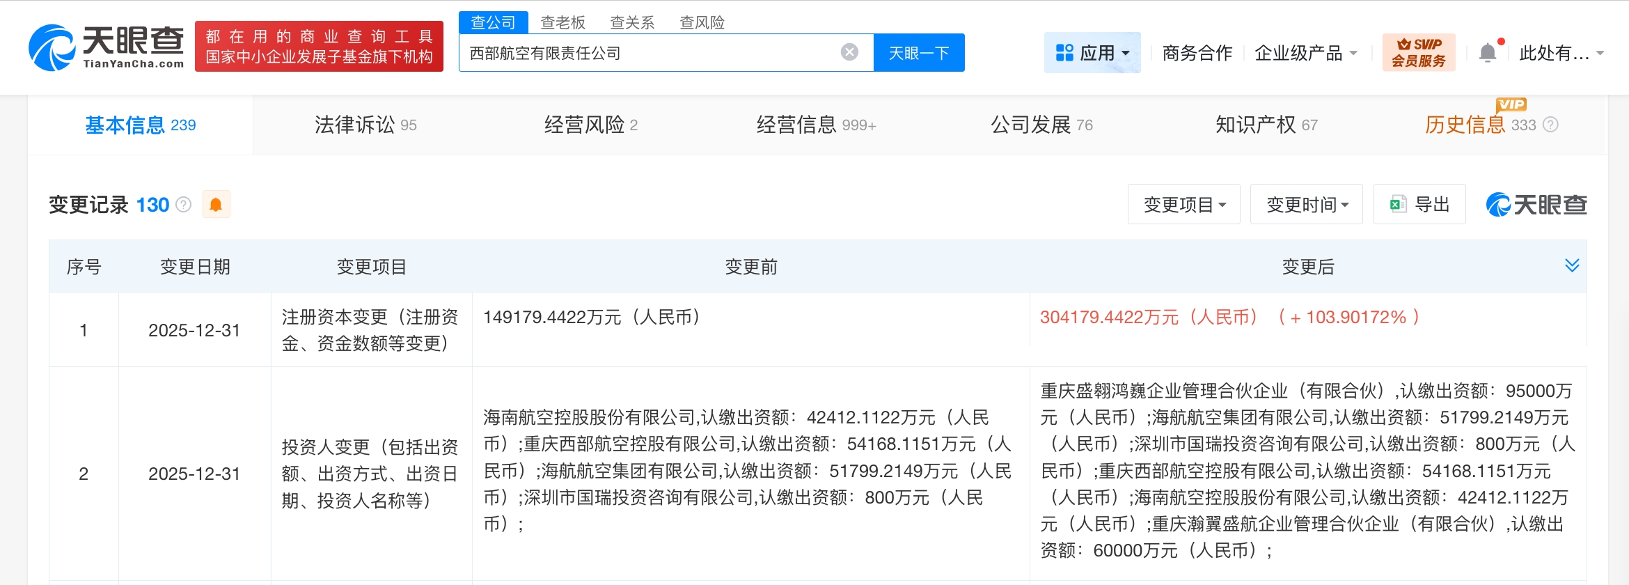Screen dimensions: 1629x585
Task: Open the user account menu 此处有…
Action: point(1561,53)
